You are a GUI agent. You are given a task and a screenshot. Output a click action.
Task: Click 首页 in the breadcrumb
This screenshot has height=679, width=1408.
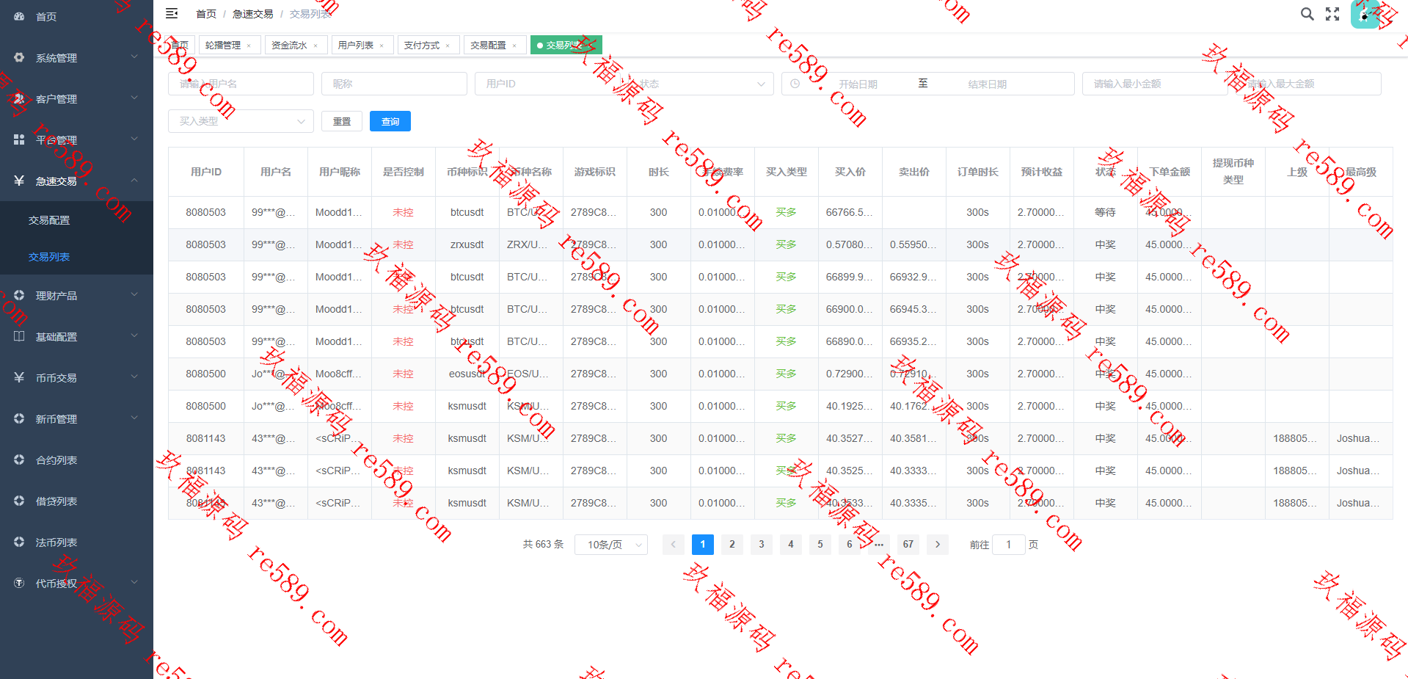206,14
